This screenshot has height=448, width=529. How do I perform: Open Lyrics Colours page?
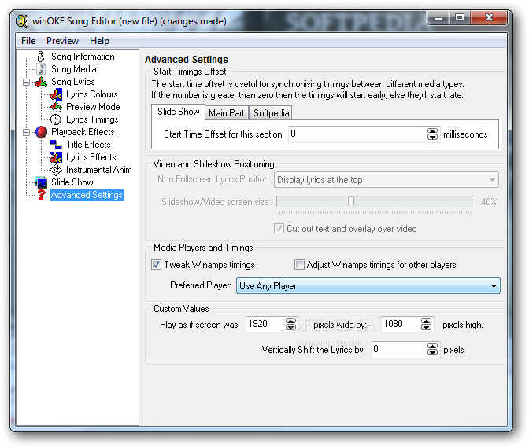(92, 94)
